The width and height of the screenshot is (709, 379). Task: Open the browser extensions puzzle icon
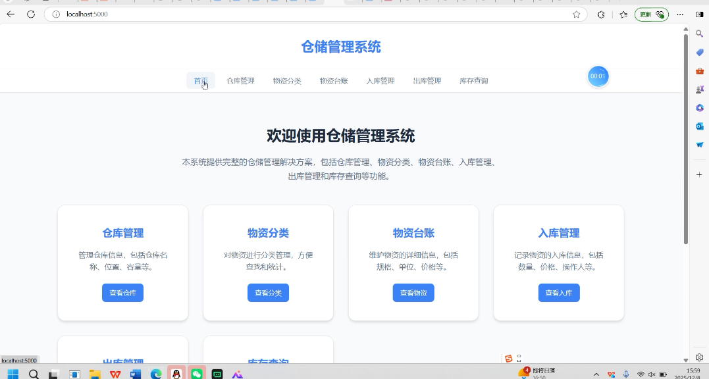[x=601, y=14]
